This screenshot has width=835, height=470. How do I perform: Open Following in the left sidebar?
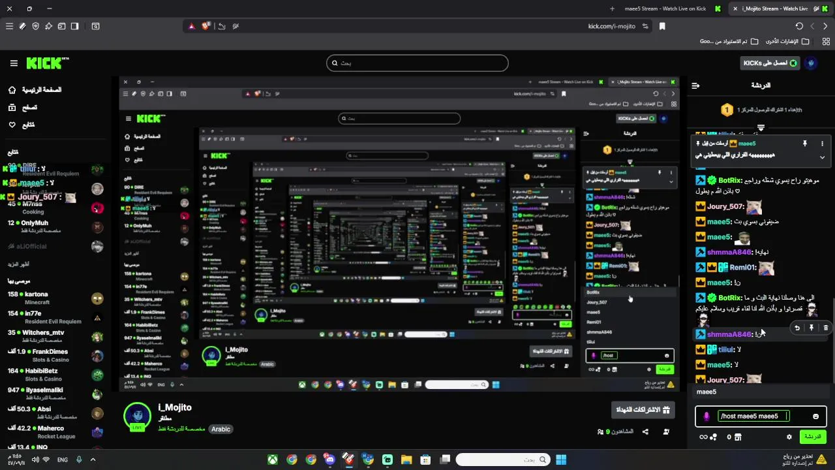click(22, 125)
